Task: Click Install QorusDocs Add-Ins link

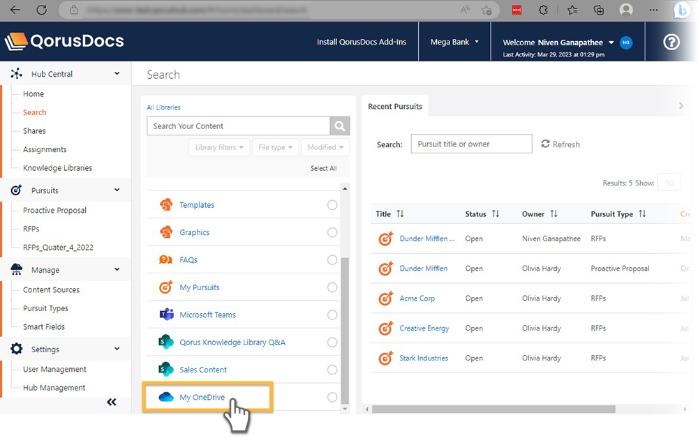Action: (362, 42)
